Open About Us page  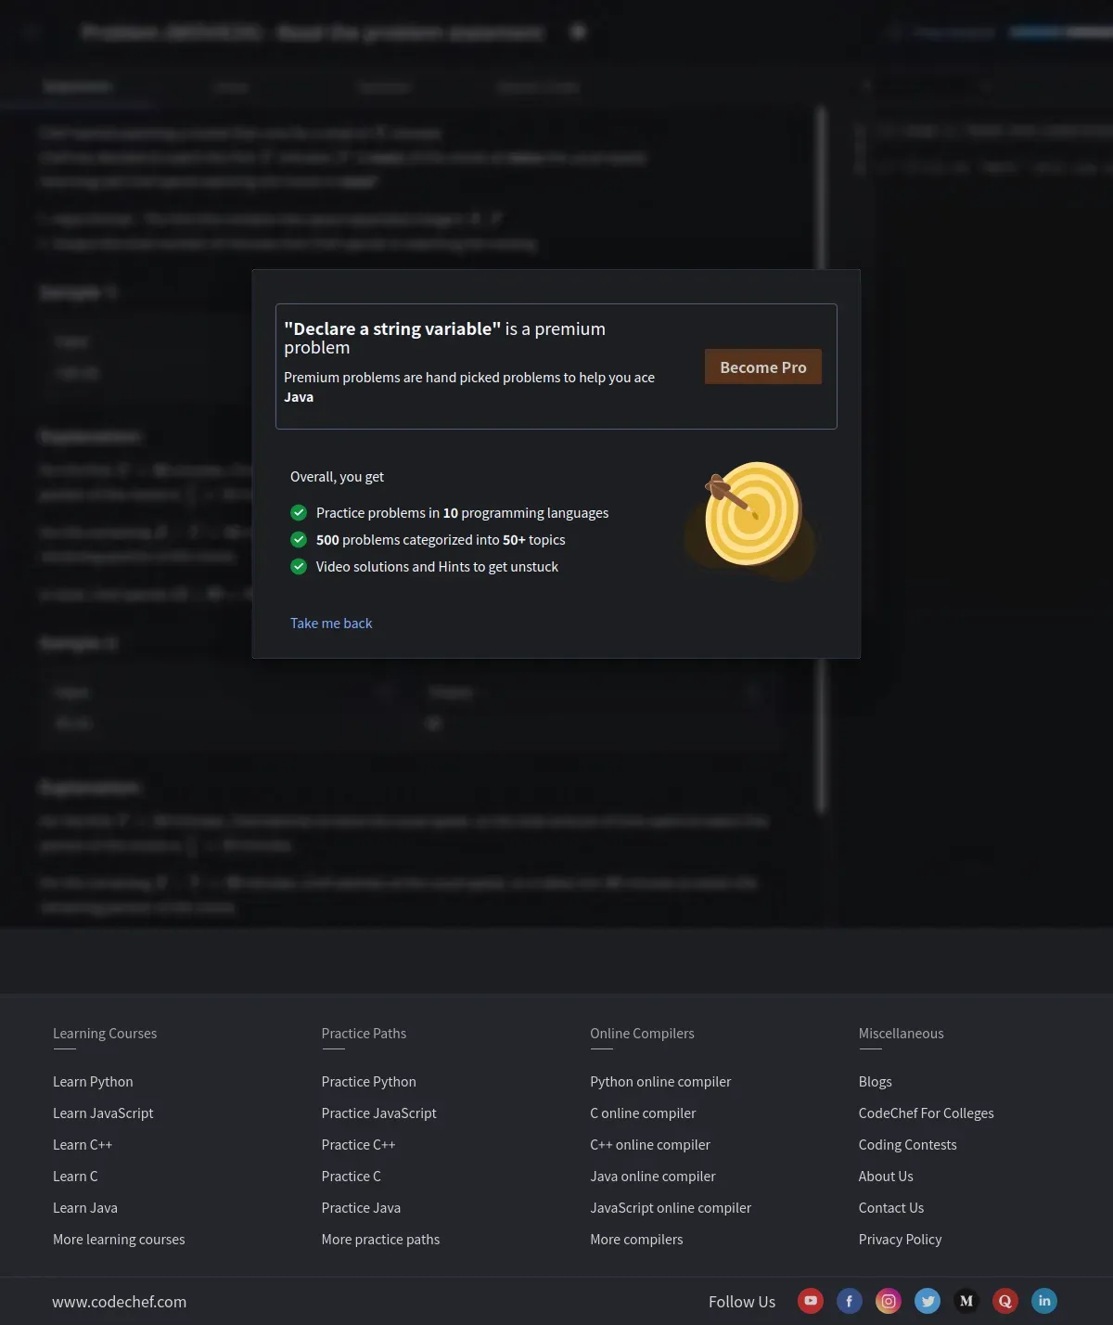[886, 1176]
